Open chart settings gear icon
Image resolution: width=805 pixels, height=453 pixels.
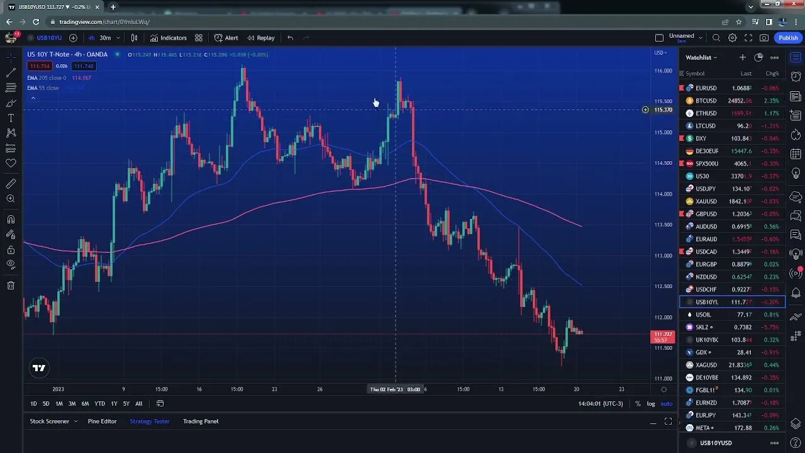click(x=733, y=38)
